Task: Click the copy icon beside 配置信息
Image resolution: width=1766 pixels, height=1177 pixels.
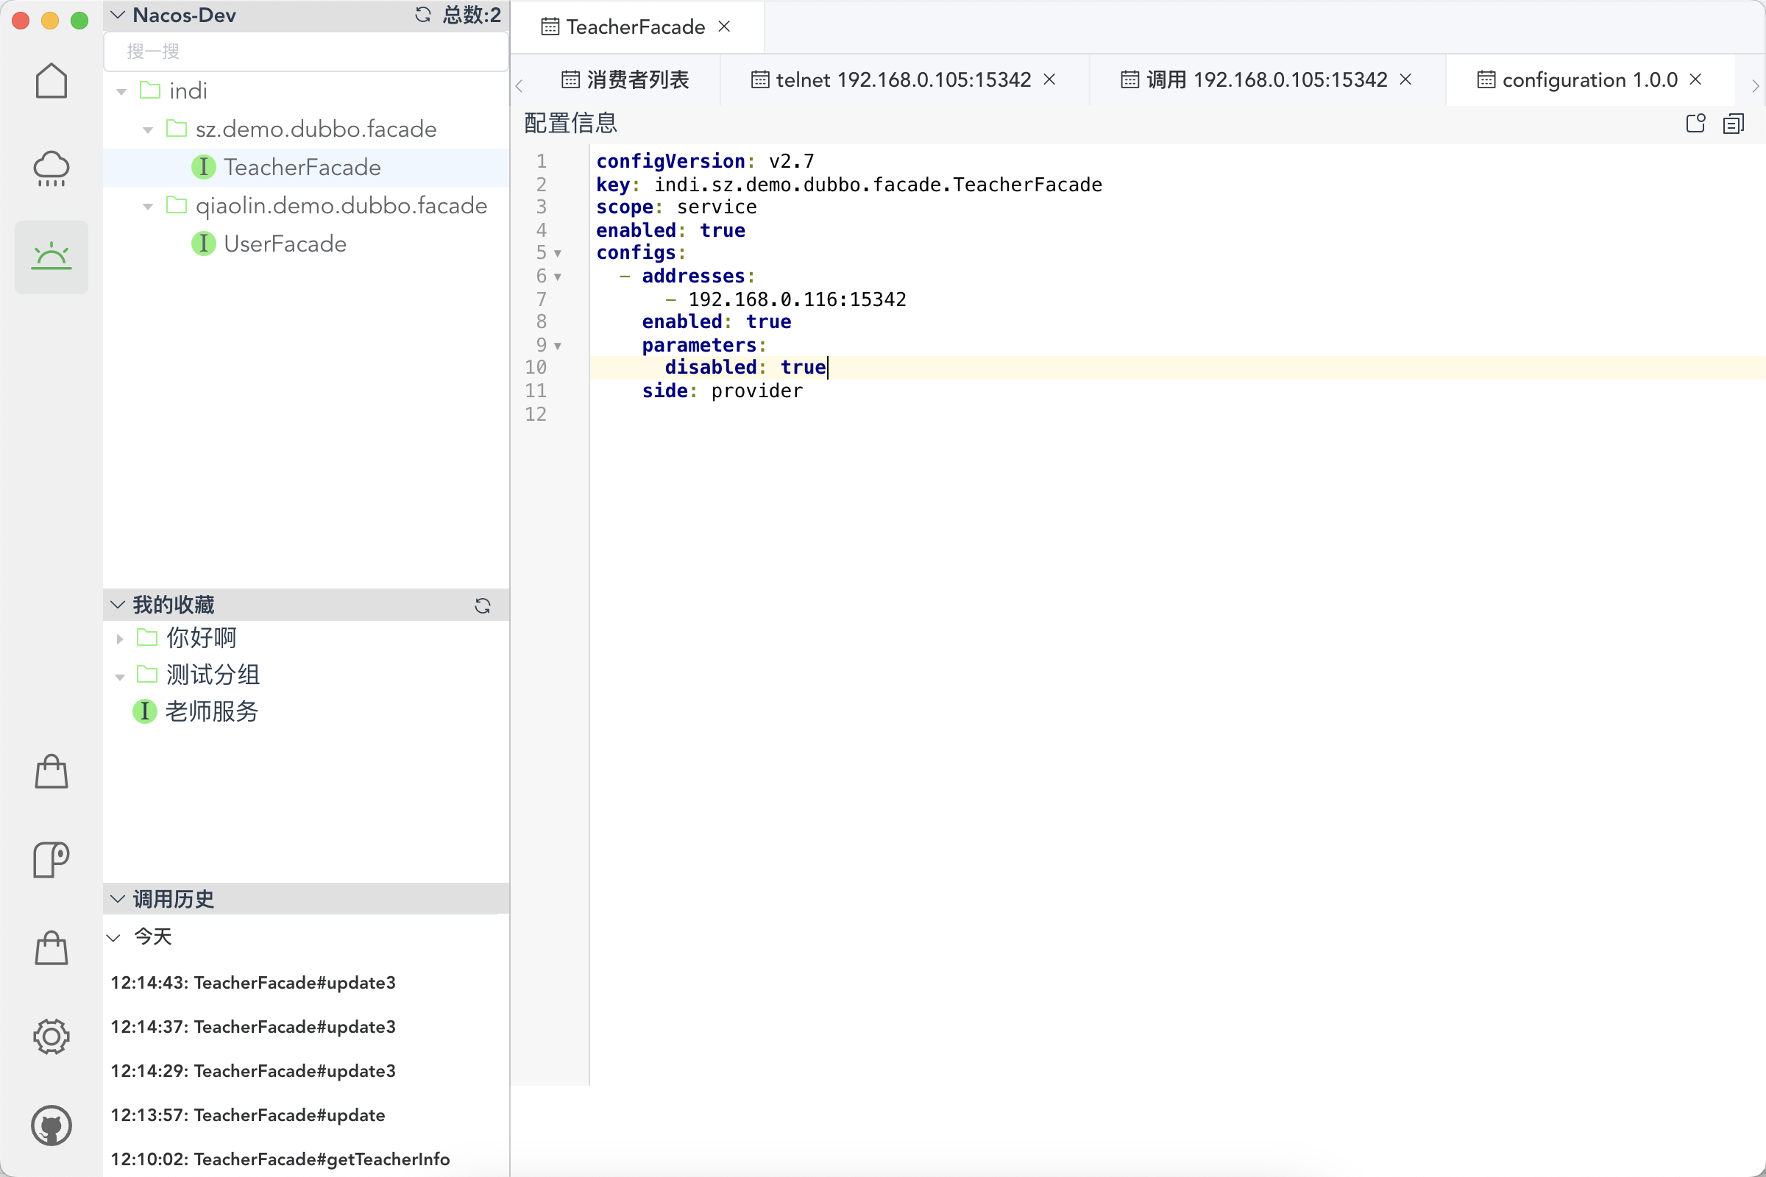Action: [1733, 124]
